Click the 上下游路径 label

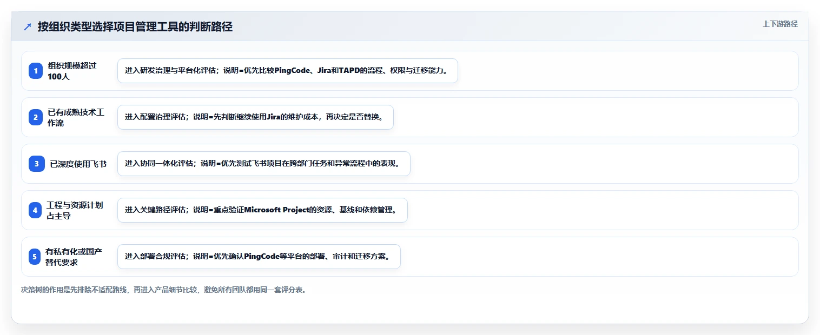click(x=780, y=24)
